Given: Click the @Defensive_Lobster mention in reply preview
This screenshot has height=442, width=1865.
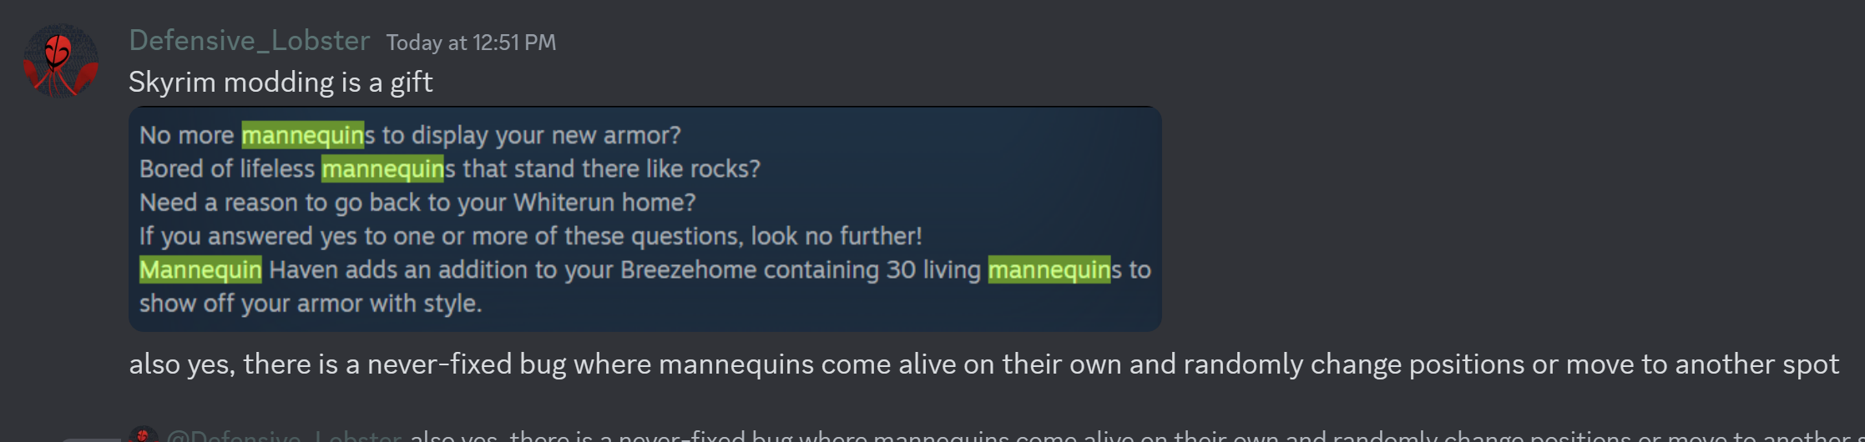Looking at the screenshot, I should (x=285, y=434).
